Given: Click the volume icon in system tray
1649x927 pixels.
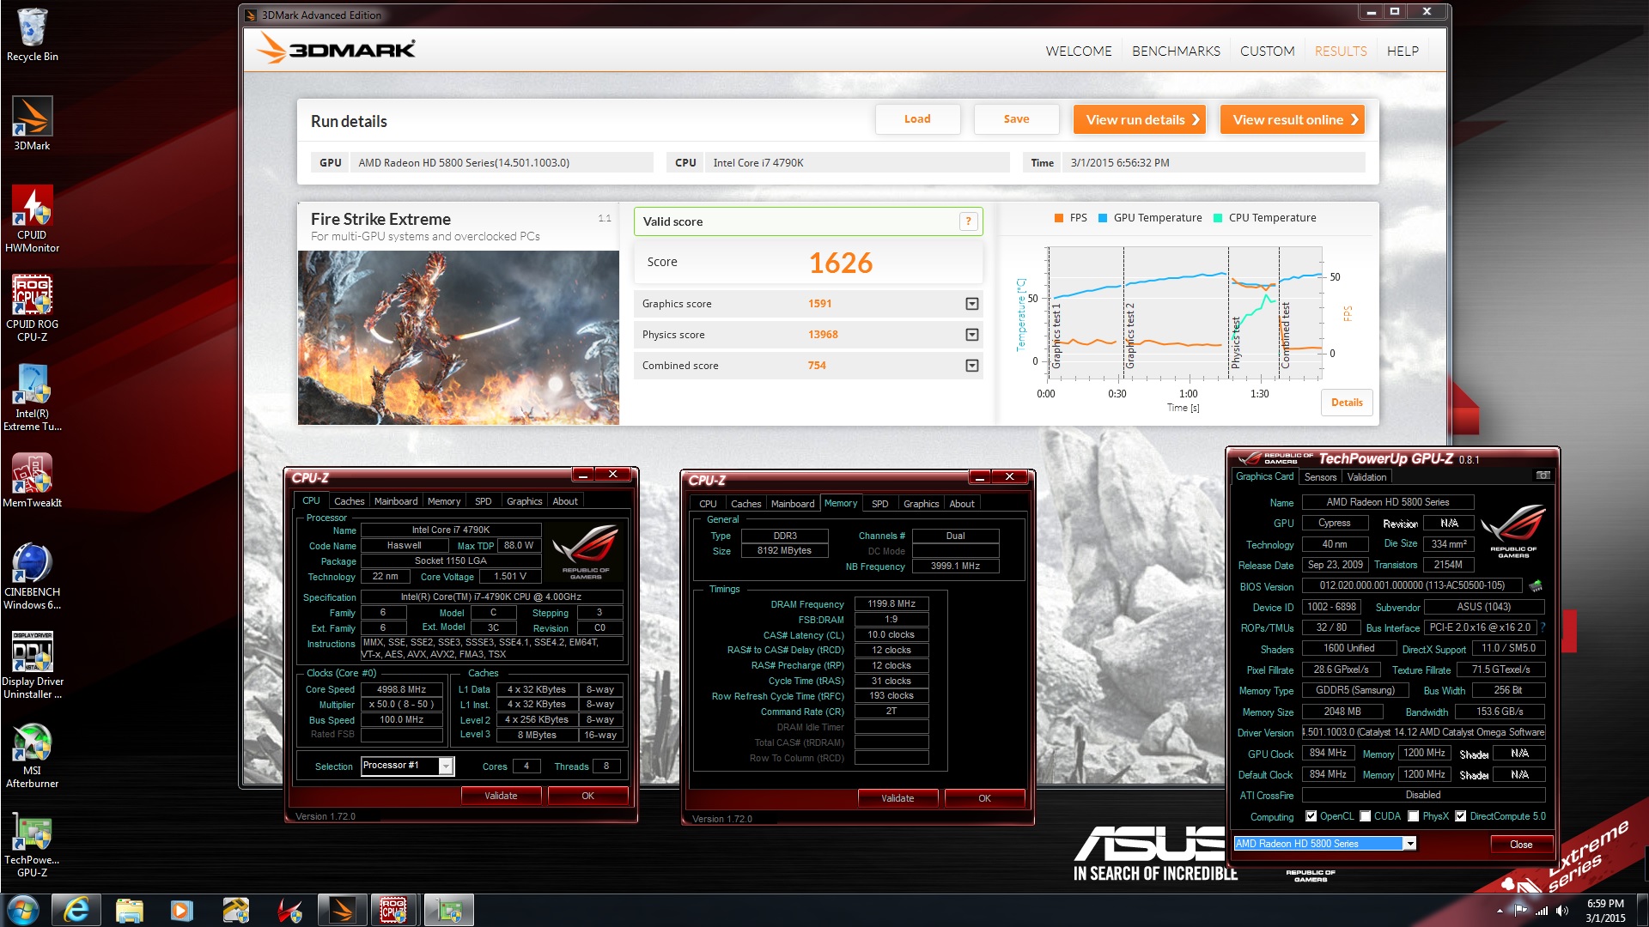Looking at the screenshot, I should pos(1561,911).
